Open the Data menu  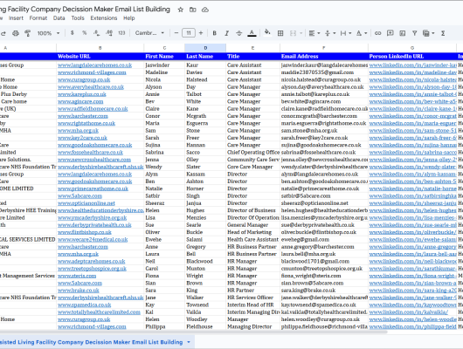(x=59, y=18)
